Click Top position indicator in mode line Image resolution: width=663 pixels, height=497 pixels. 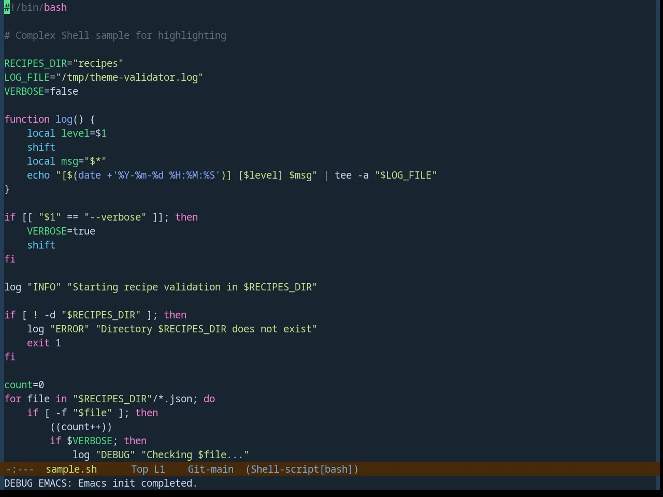coord(139,469)
